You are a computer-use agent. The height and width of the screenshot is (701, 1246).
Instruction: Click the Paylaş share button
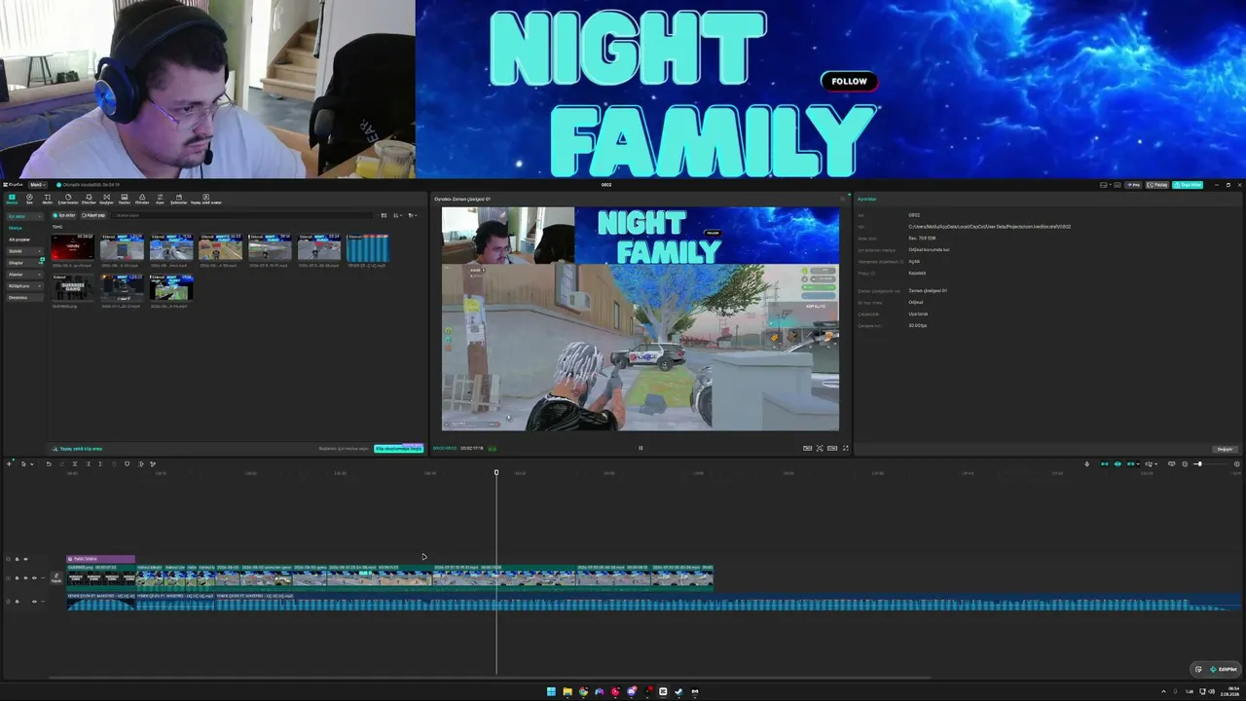[x=1157, y=184]
